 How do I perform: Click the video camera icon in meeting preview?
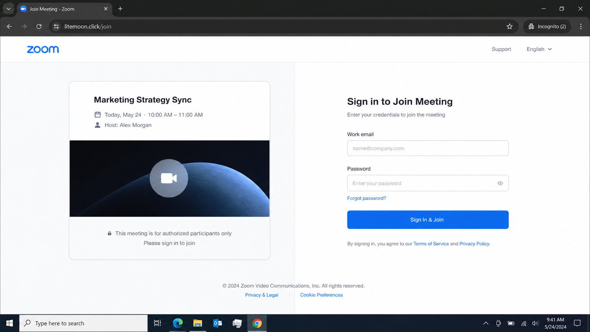tap(169, 178)
